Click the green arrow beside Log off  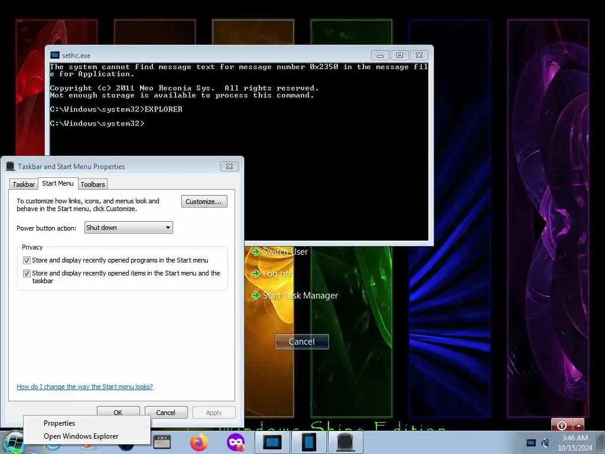[x=255, y=274]
